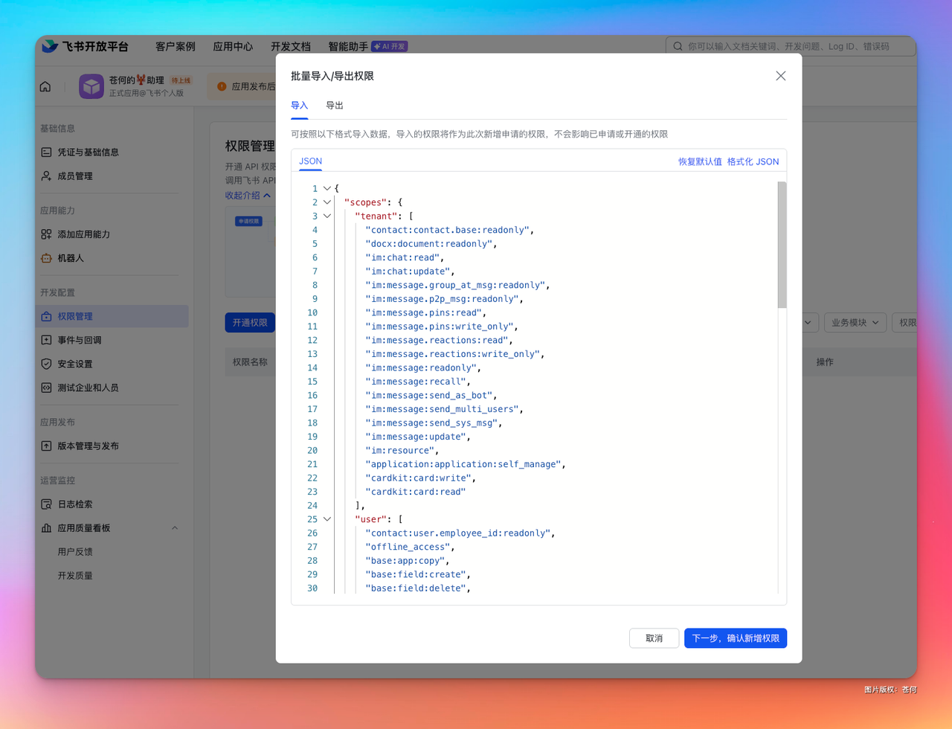This screenshot has height=729, width=952.
Task: Click the JSON editor vertical scrollbar
Action: (782, 245)
